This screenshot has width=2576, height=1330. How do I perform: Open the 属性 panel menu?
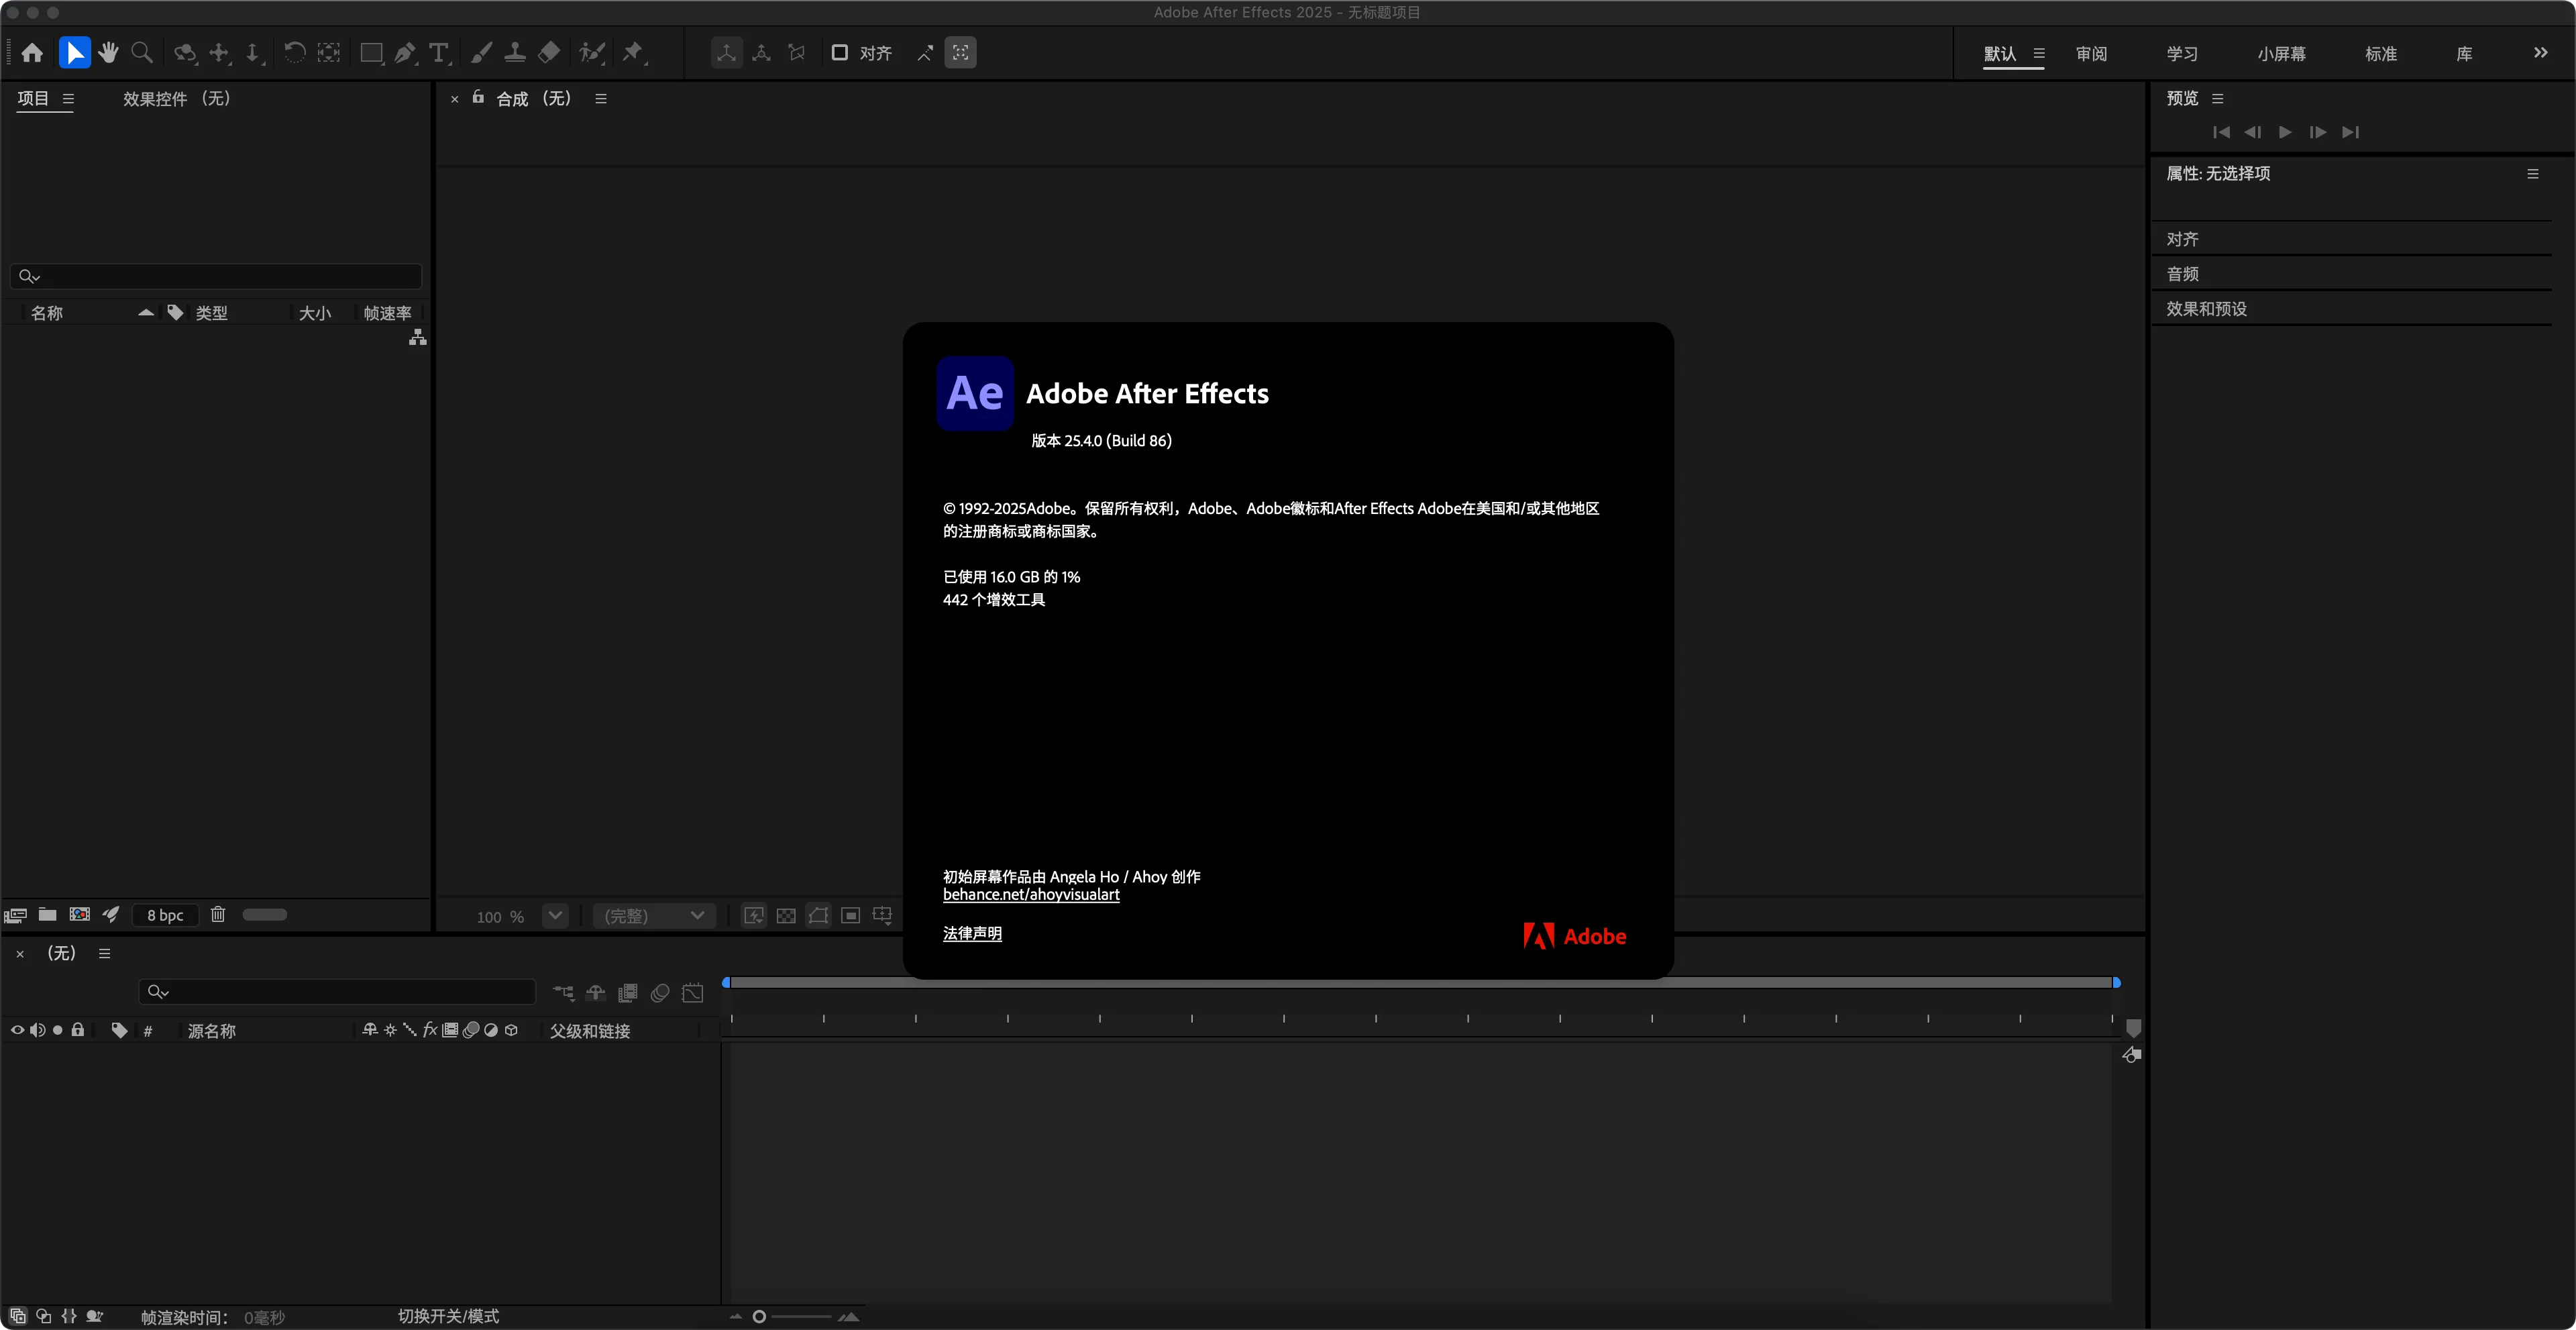coord(2532,174)
